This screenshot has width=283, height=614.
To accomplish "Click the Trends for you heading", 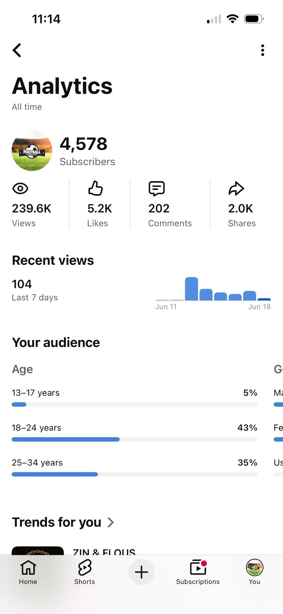I will (x=57, y=522).
